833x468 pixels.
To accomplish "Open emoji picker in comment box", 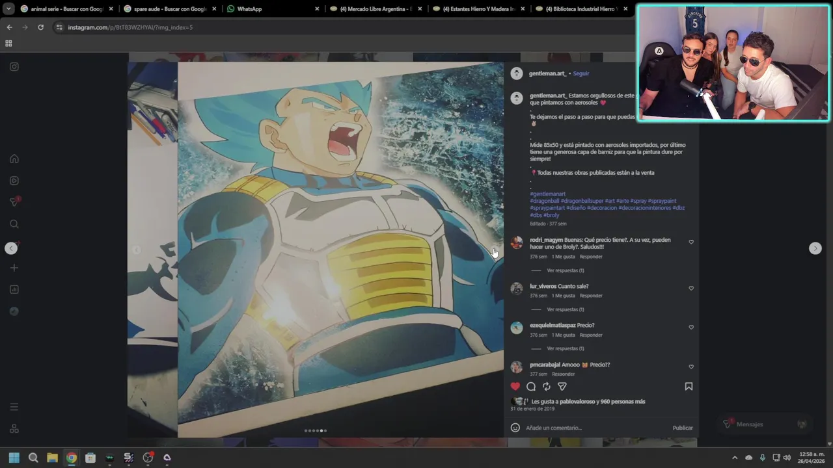I will coord(515,428).
